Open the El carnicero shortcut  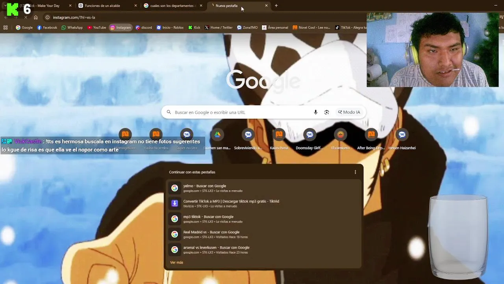click(x=340, y=140)
